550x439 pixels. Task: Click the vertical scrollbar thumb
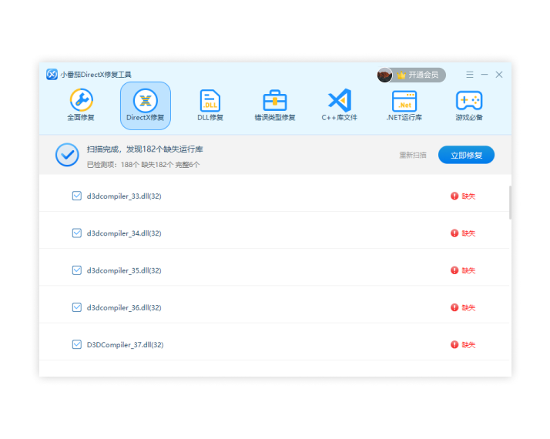click(510, 203)
